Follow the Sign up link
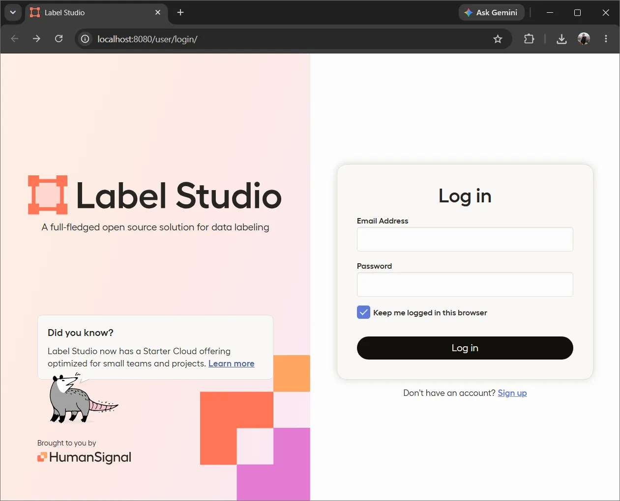This screenshot has height=501, width=620. click(512, 393)
